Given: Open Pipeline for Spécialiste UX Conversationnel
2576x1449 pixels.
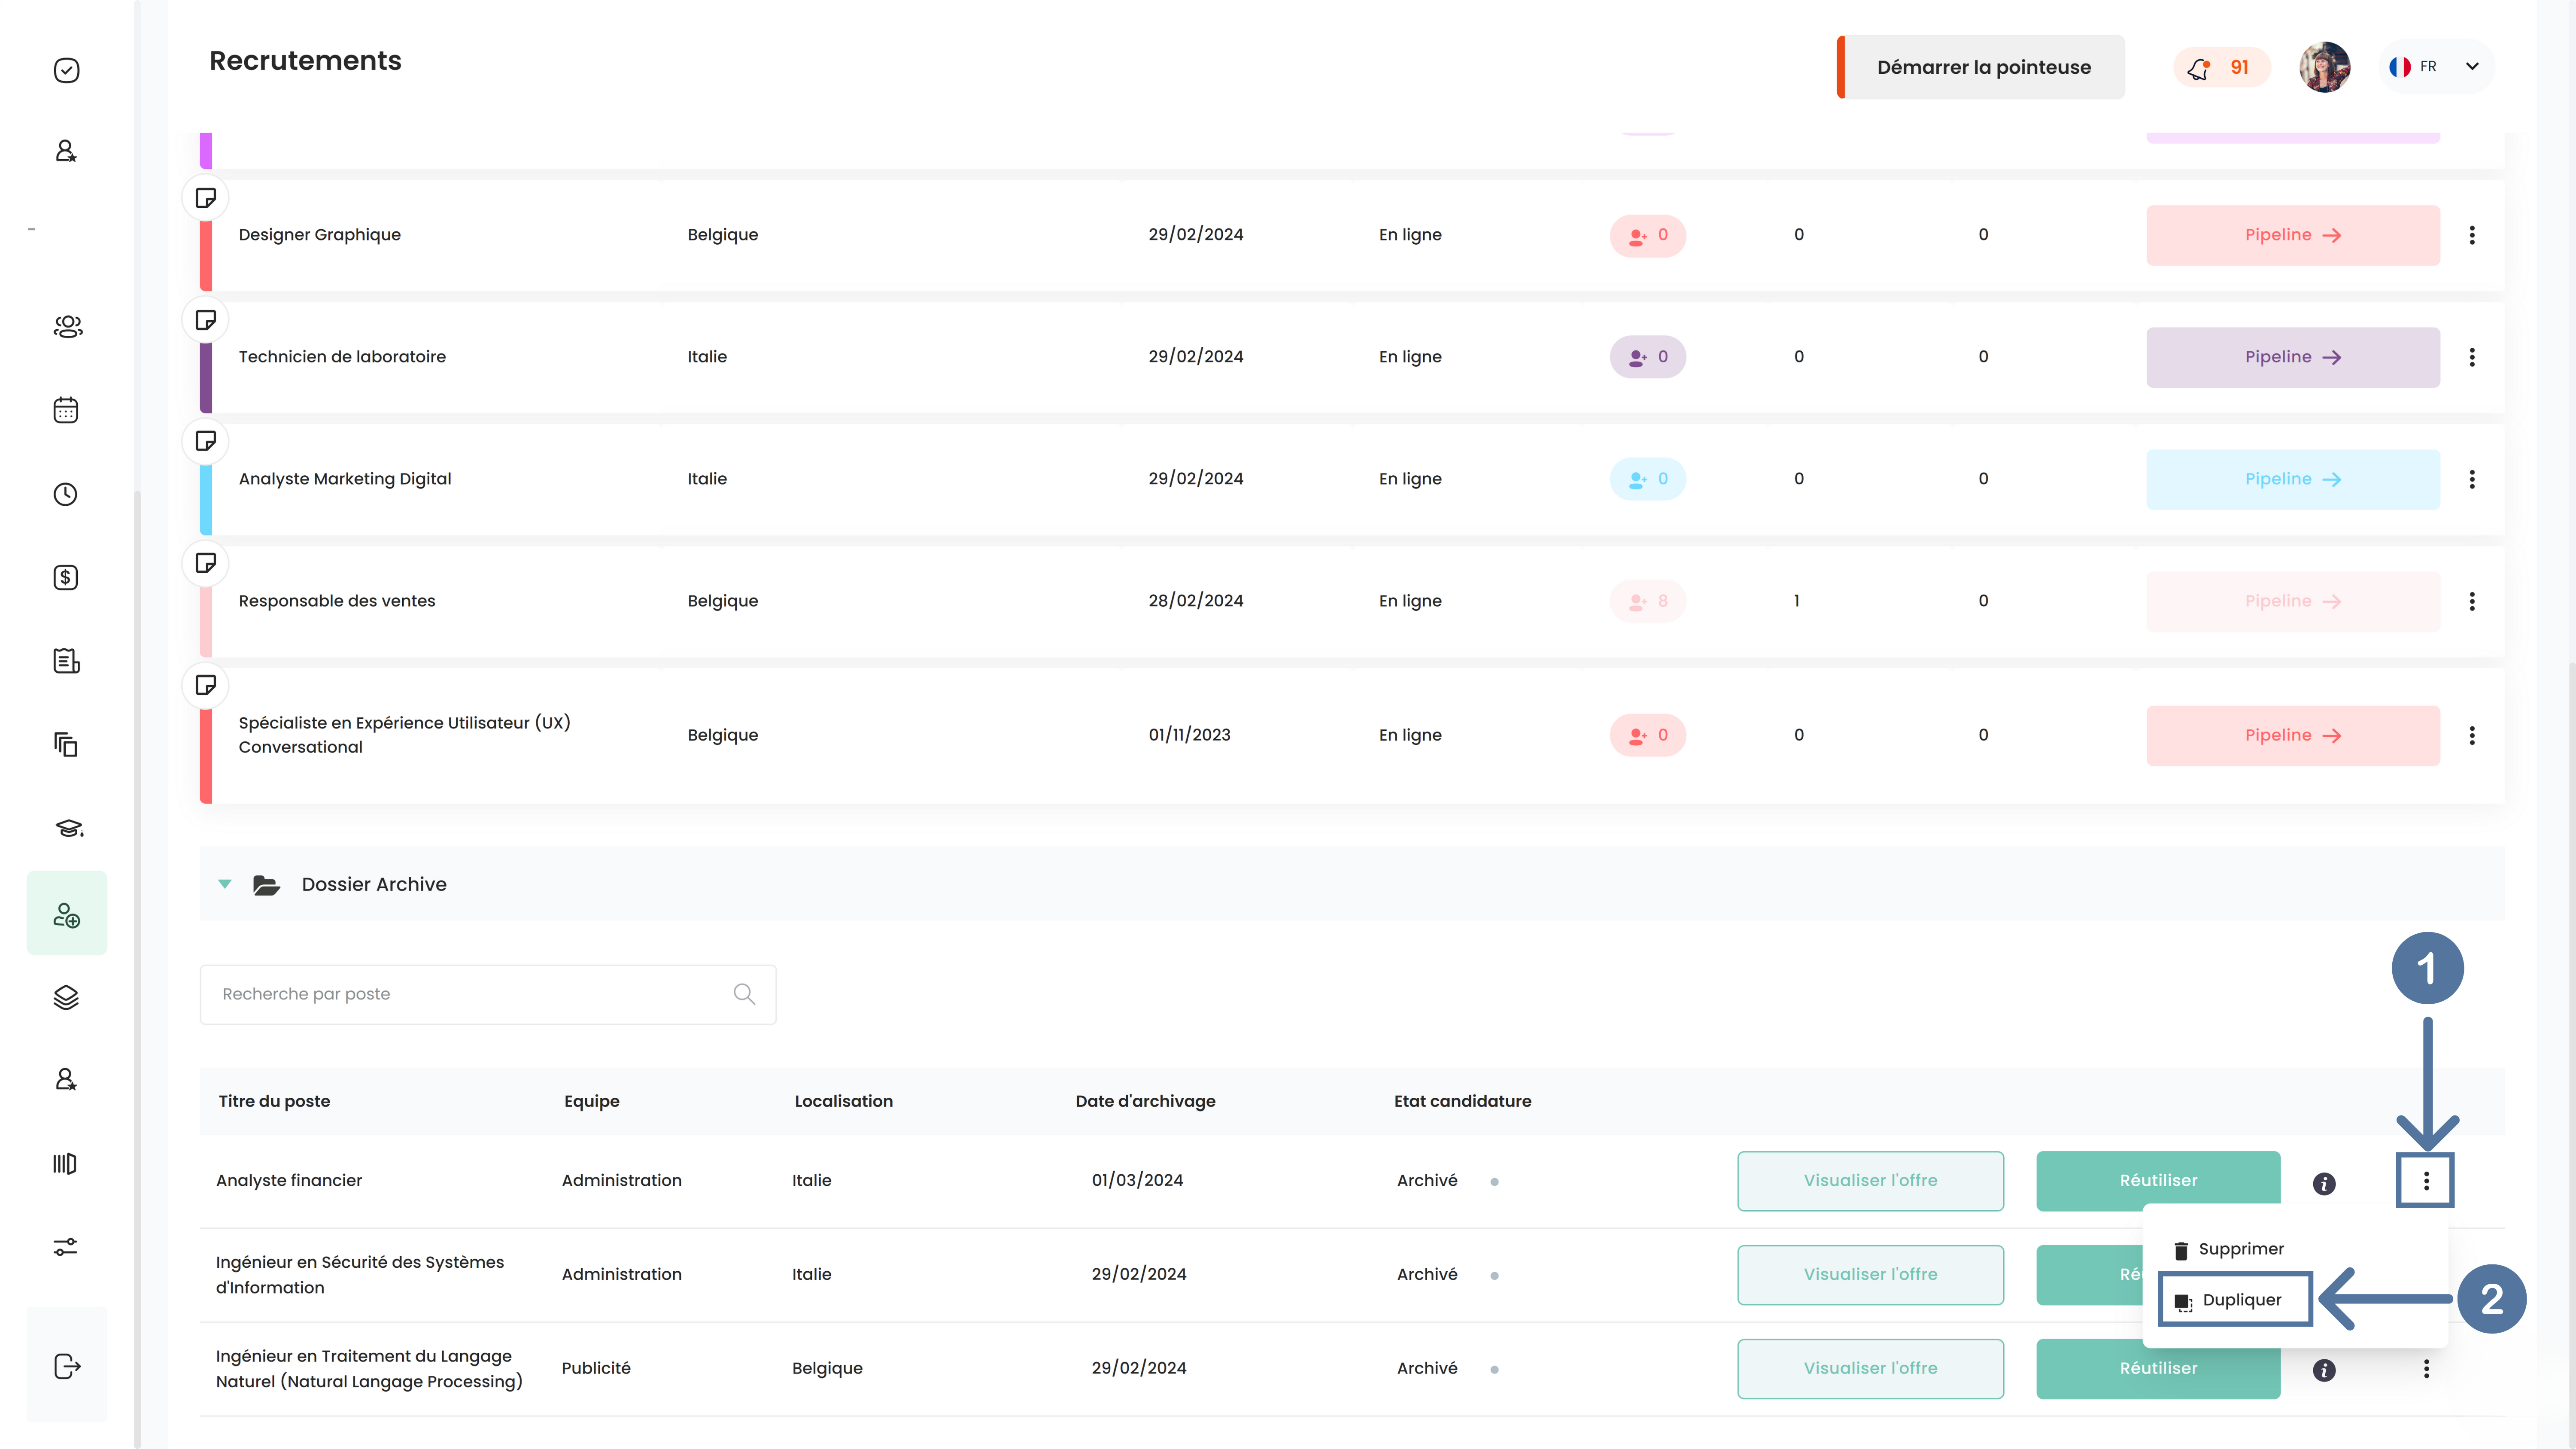Looking at the screenshot, I should pyautogui.click(x=2292, y=735).
